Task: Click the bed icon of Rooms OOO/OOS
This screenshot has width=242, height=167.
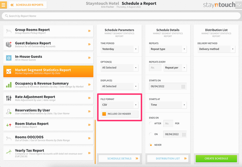Action: pos(9,138)
